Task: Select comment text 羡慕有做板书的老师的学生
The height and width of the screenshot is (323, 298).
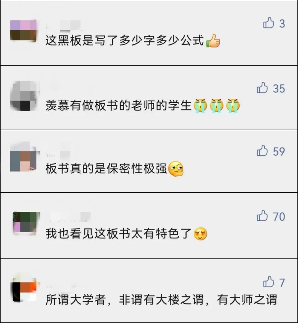Action: tap(118, 105)
